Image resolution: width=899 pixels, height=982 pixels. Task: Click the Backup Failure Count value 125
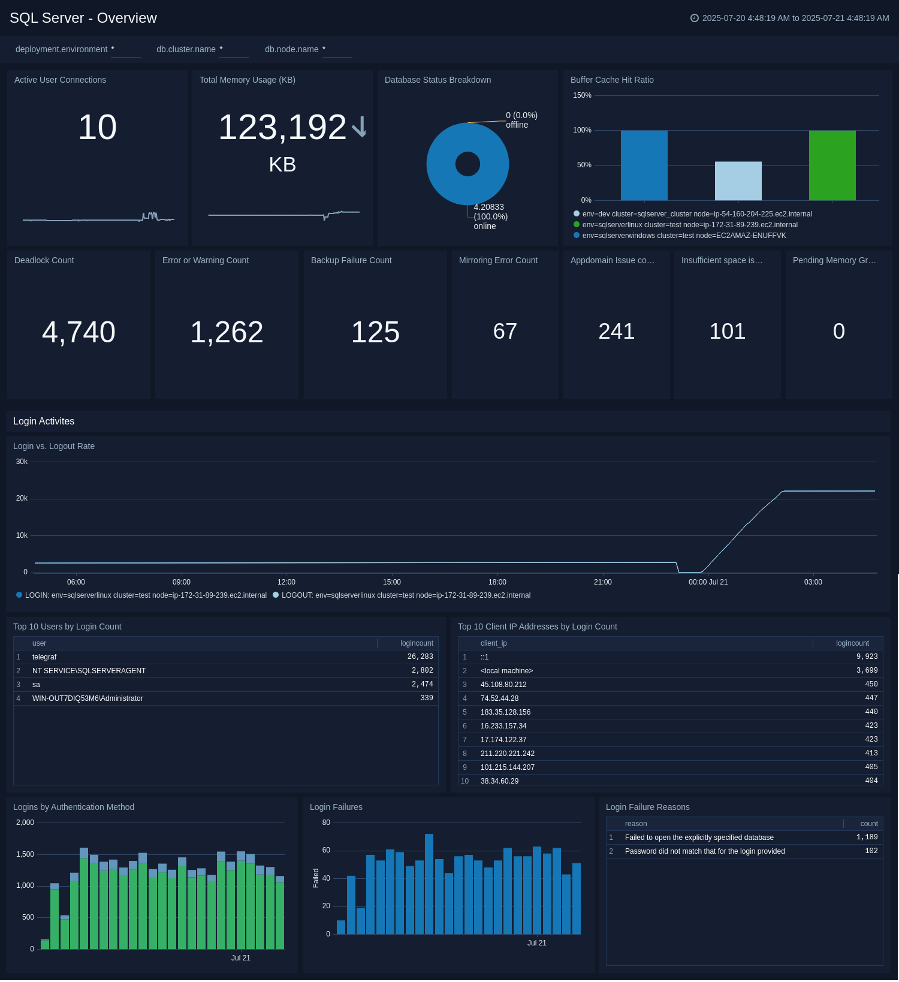point(375,332)
